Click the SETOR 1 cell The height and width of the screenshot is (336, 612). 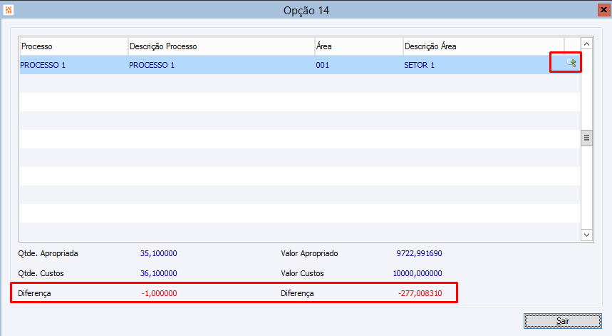click(x=419, y=65)
